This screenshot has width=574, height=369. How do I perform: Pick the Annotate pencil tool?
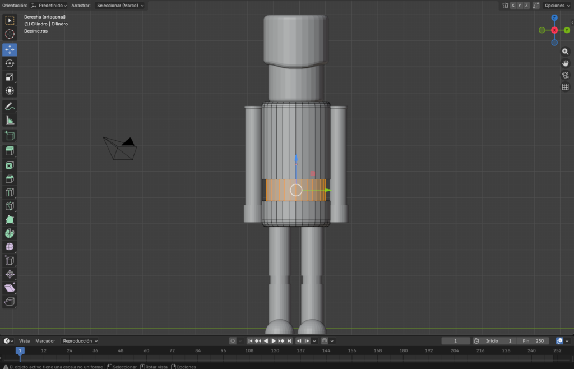10,107
